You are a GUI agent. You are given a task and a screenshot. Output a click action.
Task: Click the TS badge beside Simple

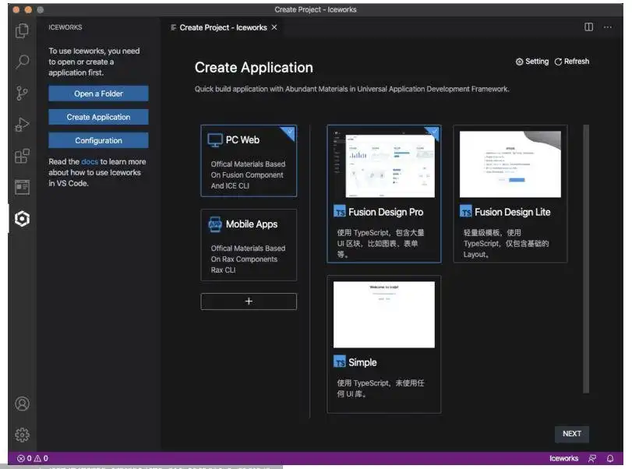pyautogui.click(x=339, y=361)
